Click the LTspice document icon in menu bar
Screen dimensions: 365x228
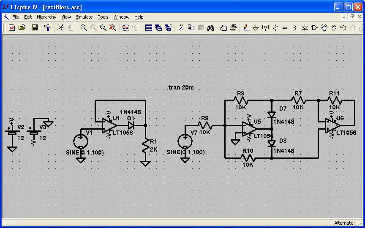point(6,17)
